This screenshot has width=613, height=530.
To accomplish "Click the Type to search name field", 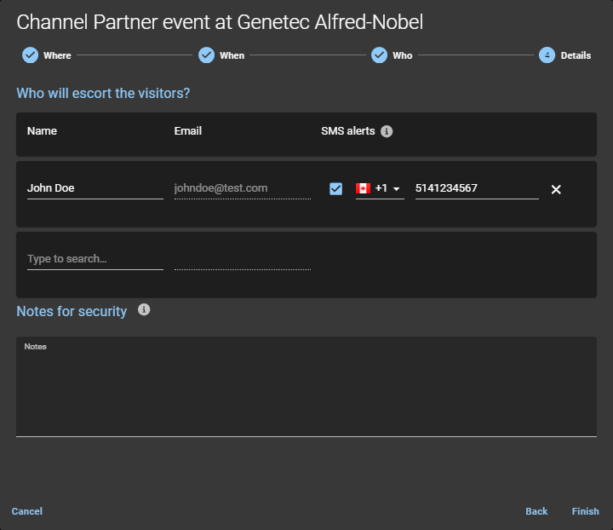I will click(x=95, y=259).
